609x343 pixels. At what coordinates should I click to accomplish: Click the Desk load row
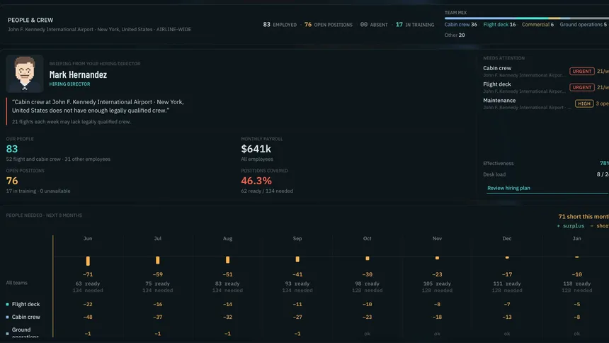pyautogui.click(x=546, y=174)
